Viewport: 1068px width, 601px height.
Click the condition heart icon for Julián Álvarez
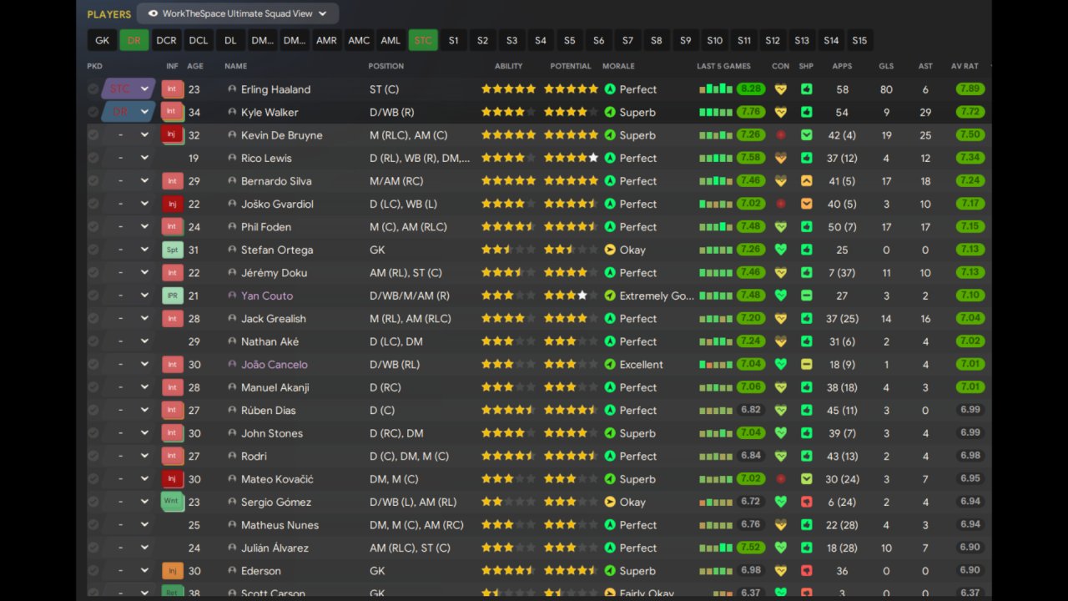point(781,548)
